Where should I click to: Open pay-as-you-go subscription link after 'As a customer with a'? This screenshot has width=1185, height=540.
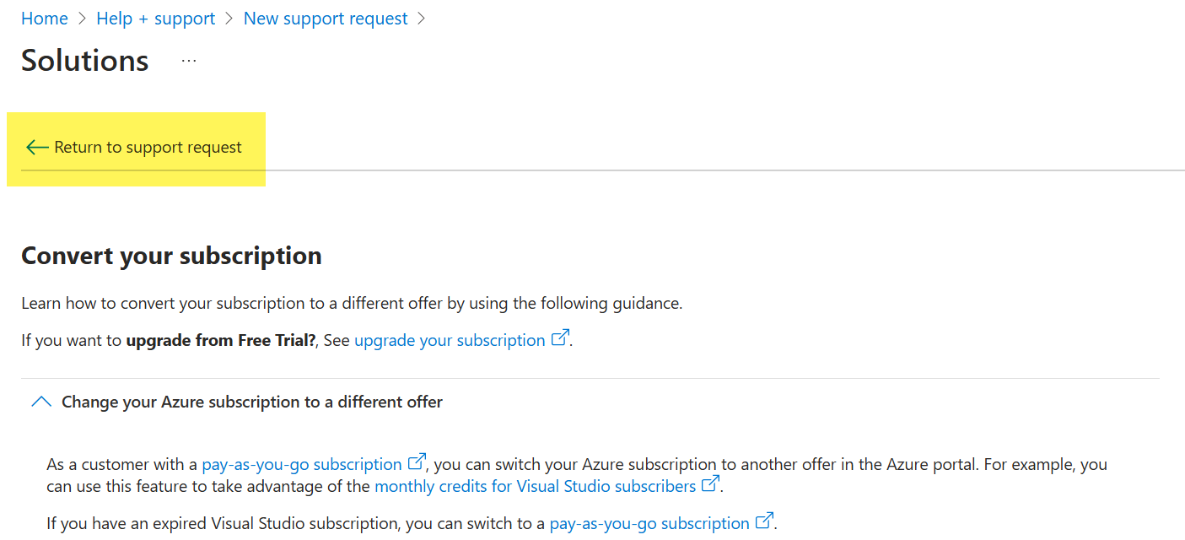click(x=302, y=464)
